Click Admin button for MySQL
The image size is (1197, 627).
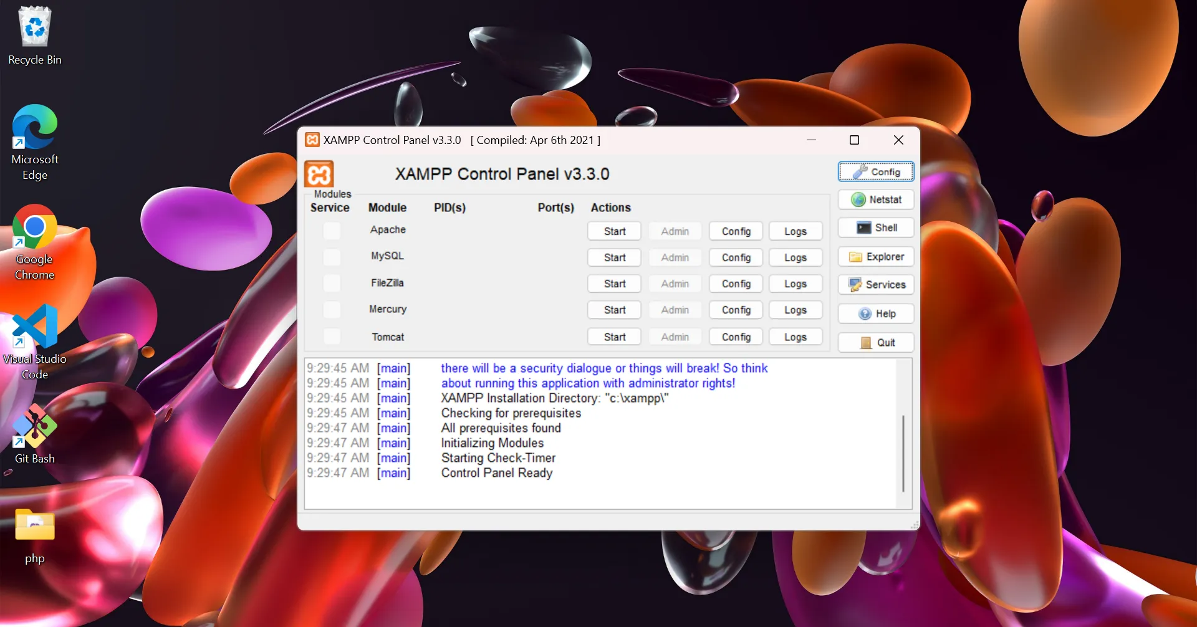(675, 257)
